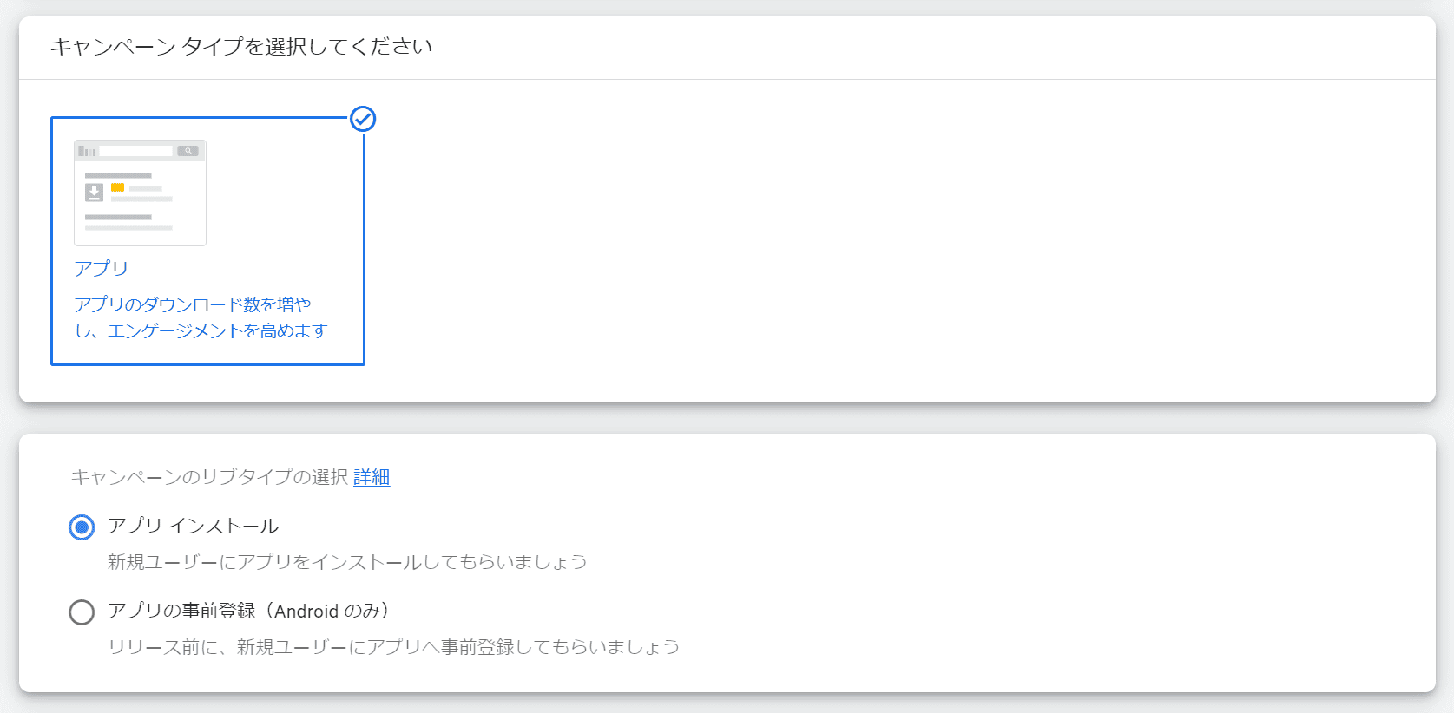The image size is (1454, 713).
Task: Click the bar logo icon in the illustration
Action: pyautogui.click(x=87, y=151)
